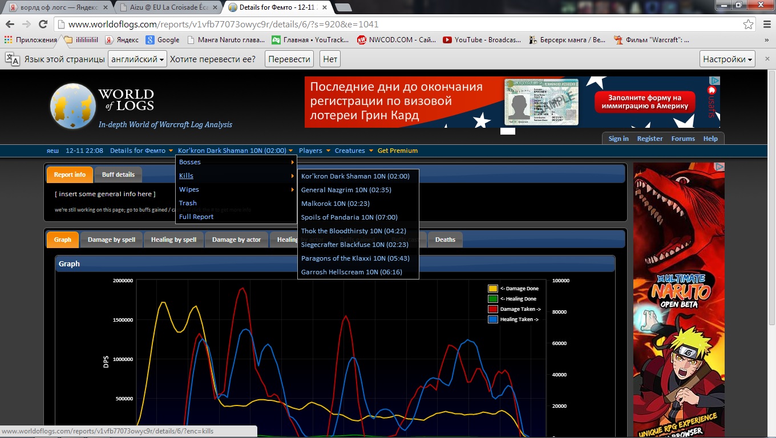Click the browser forward arrow
The width and height of the screenshot is (776, 438).
26,25
